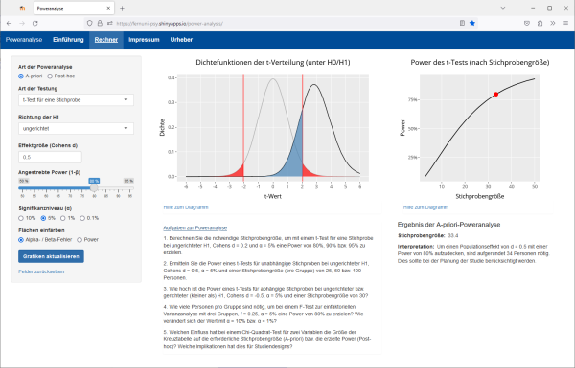The image size is (575, 368).
Task: Open Aufgaben zur Poweranalyse link
Action: 195,227
